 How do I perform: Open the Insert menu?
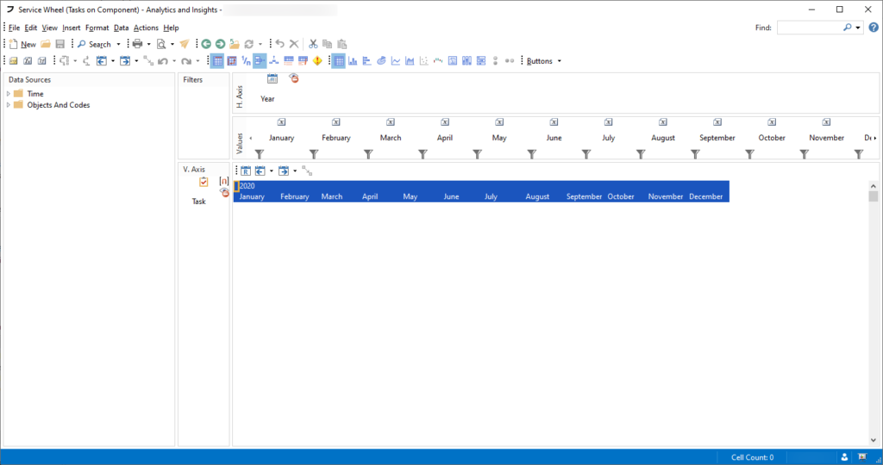pyautogui.click(x=72, y=28)
